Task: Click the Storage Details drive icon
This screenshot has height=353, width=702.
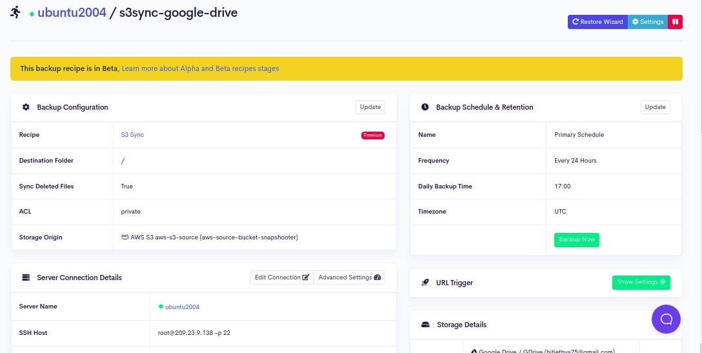Action: (x=425, y=325)
